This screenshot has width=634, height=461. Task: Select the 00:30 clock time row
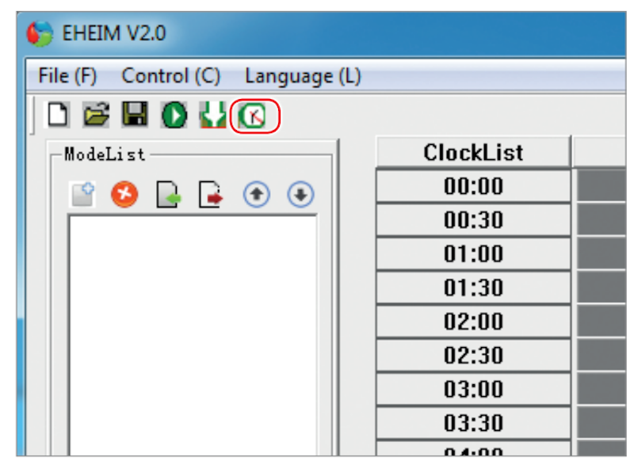pyautogui.click(x=473, y=220)
